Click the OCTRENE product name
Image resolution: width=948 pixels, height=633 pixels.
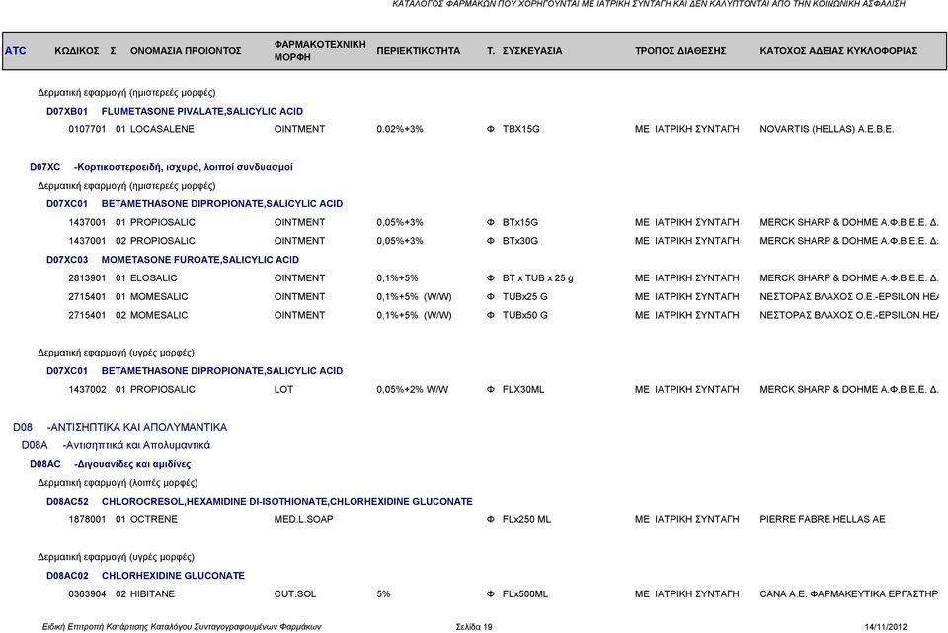click(x=154, y=519)
